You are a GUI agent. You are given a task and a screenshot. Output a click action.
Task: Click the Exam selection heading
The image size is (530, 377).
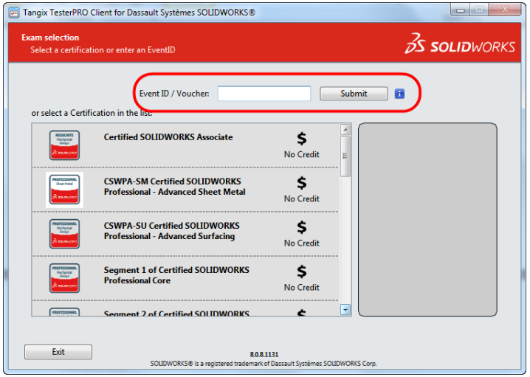(50, 38)
